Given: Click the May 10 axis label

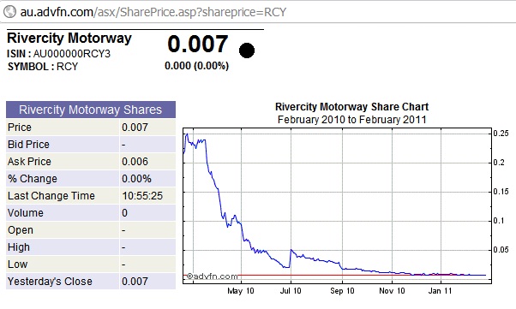Looking at the screenshot, I should click(241, 291).
